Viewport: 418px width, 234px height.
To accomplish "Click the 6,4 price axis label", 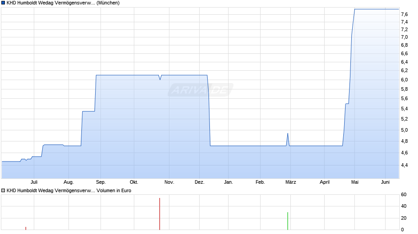I will (x=404, y=62).
